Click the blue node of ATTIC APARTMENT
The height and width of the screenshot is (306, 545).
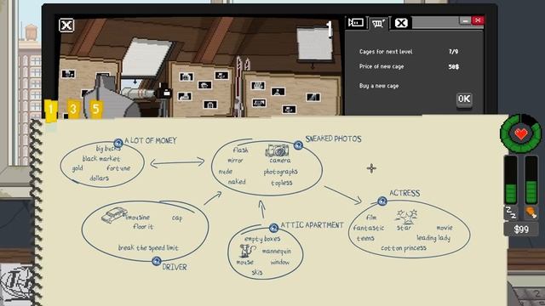click(x=273, y=228)
